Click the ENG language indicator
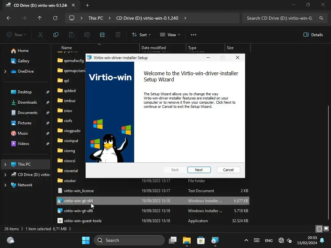The image size is (331, 248). coord(269,240)
